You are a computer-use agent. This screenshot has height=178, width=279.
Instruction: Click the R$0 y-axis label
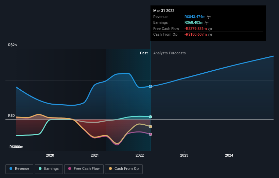click(12, 115)
